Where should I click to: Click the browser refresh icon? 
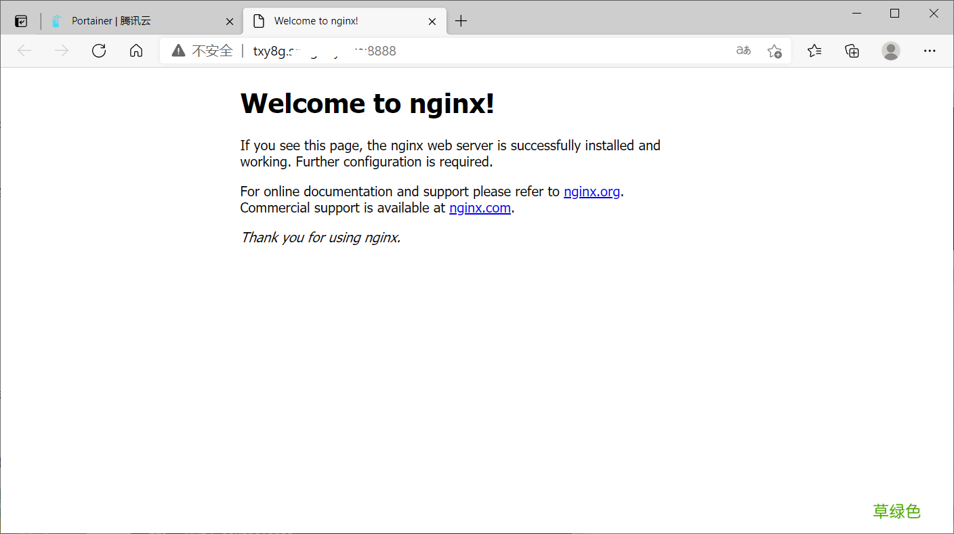pyautogui.click(x=99, y=51)
